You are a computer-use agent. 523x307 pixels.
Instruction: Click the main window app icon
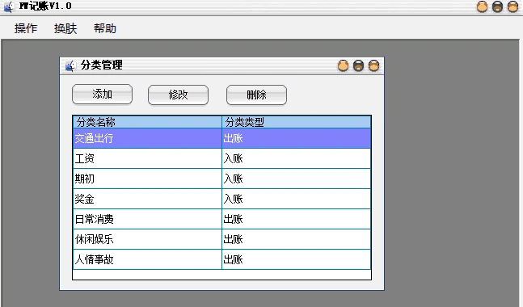9,6
